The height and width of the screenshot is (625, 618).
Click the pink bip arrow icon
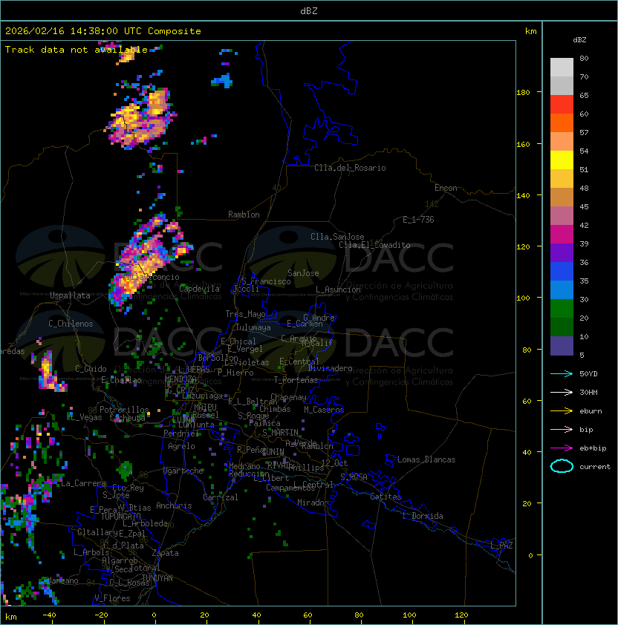[562, 429]
